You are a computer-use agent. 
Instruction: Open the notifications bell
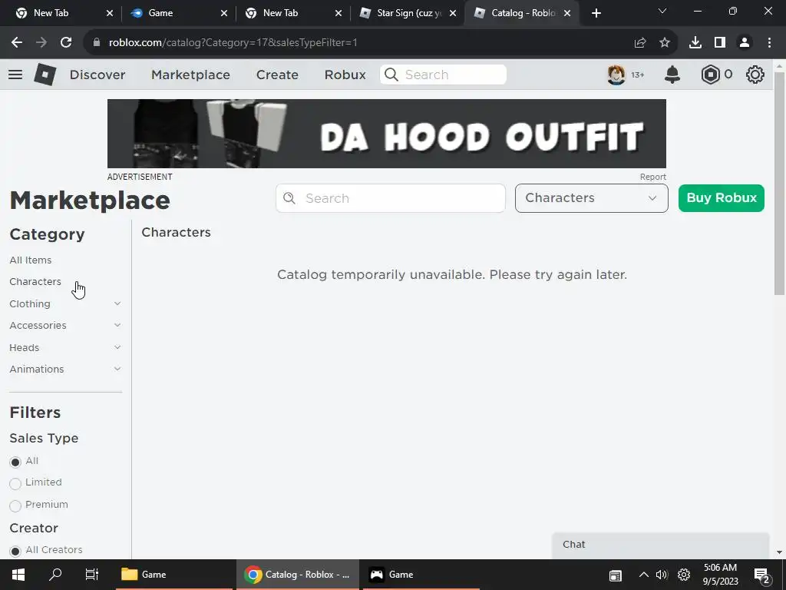pos(672,75)
